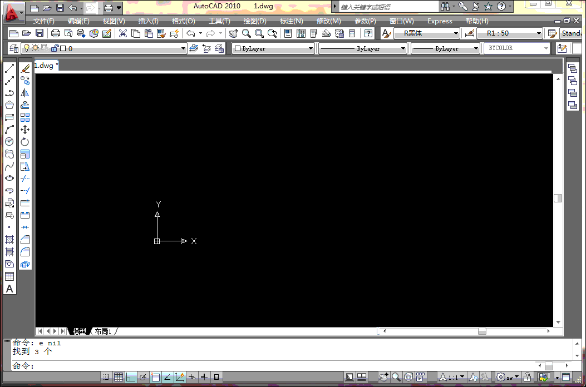This screenshot has width=586, height=387.
Task: Toggle Ortho mode in status bar
Action: pyautogui.click(x=131, y=377)
